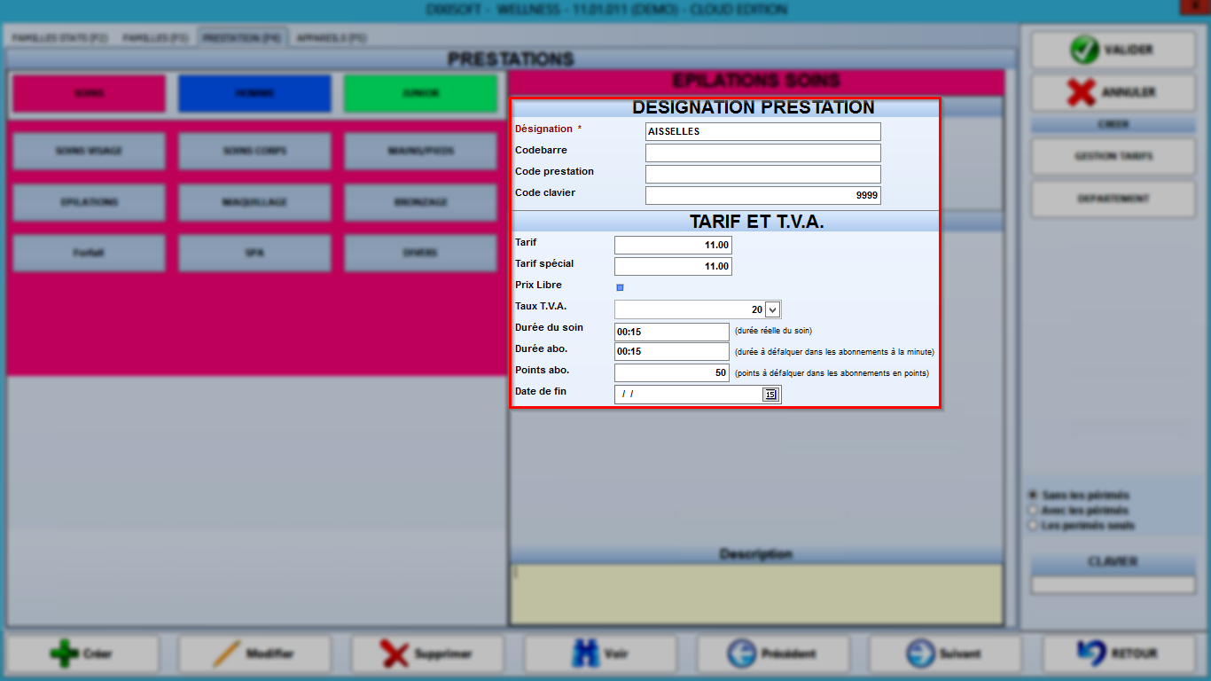This screenshot has width=1211, height=681.
Task: Click the RETOUR back arrow button
Action: 1119,654
